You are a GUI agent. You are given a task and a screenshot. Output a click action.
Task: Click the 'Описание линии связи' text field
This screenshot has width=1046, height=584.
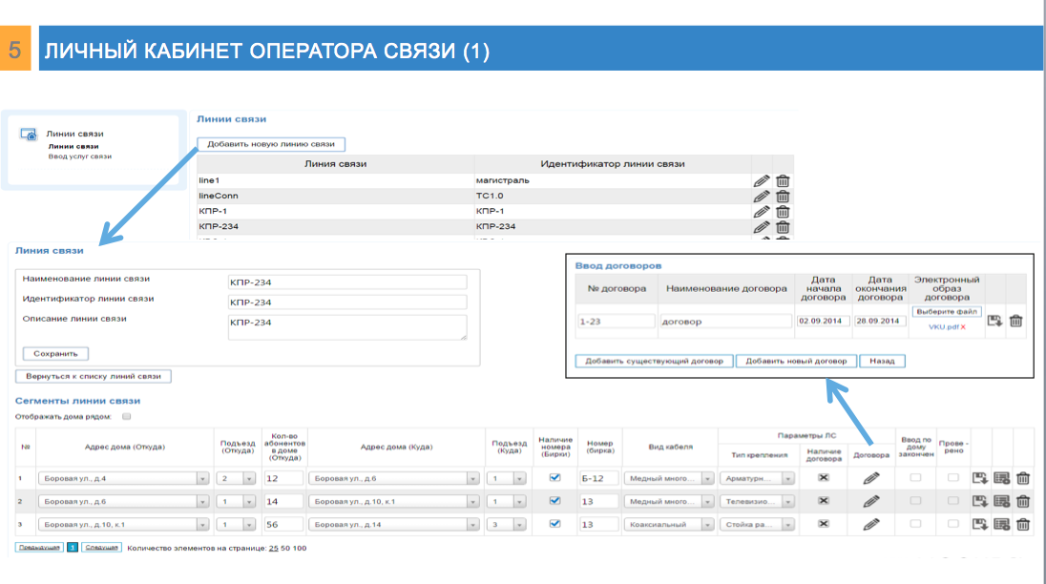click(x=347, y=327)
